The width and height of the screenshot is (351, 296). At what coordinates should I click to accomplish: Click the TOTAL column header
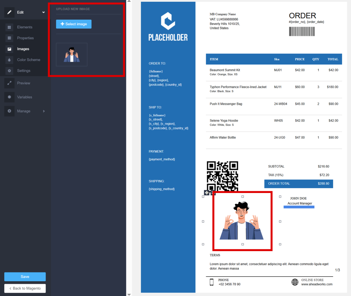pyautogui.click(x=333, y=59)
